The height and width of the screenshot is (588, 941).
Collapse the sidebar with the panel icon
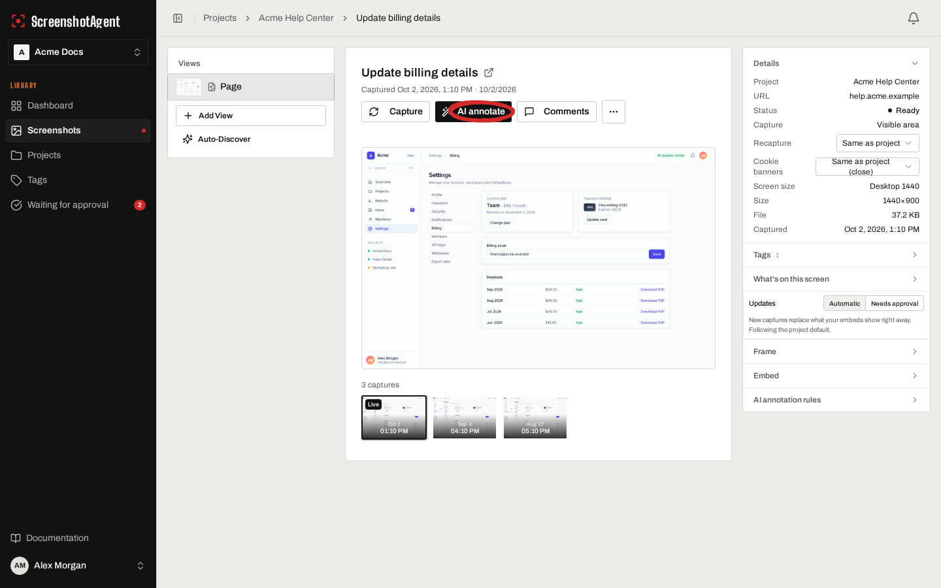click(178, 18)
